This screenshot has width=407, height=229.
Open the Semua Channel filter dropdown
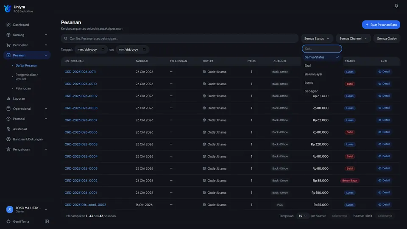(x=353, y=39)
